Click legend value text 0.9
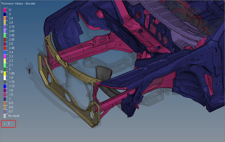This screenshot has height=142, width=225. (x=11, y=103)
